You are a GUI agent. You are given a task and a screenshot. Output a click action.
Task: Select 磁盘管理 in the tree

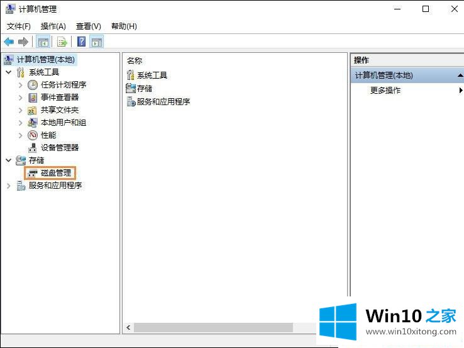pyautogui.click(x=56, y=173)
